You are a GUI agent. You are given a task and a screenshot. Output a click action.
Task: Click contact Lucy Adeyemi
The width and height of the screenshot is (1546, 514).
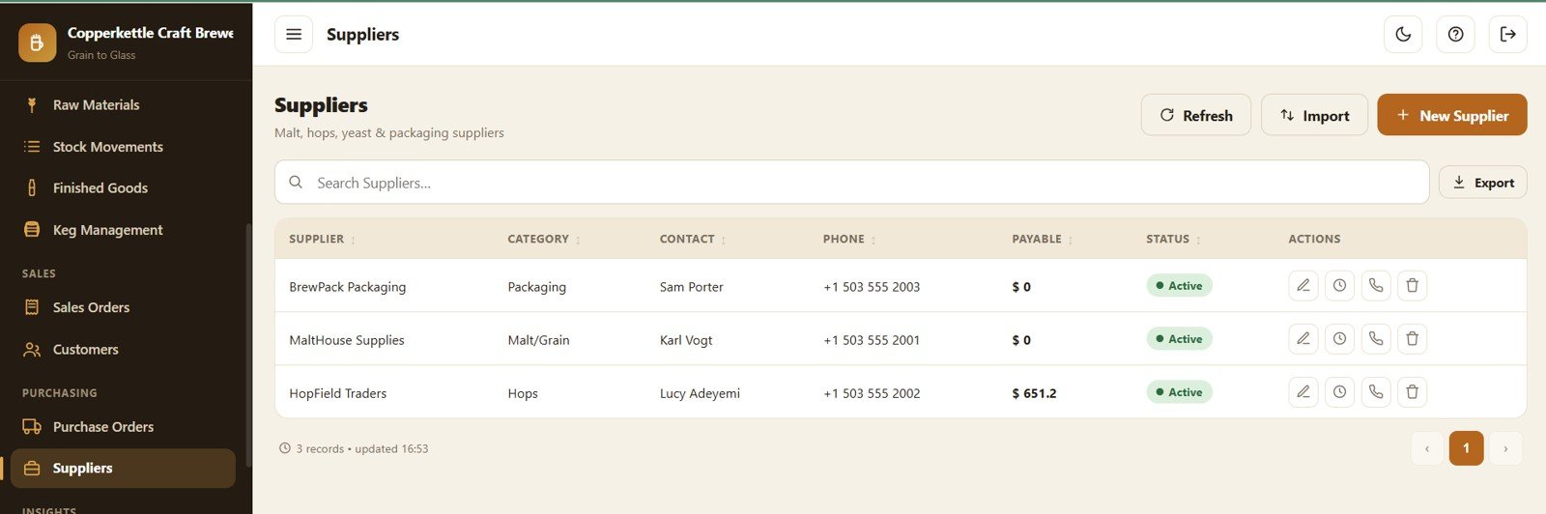pyautogui.click(x=700, y=393)
